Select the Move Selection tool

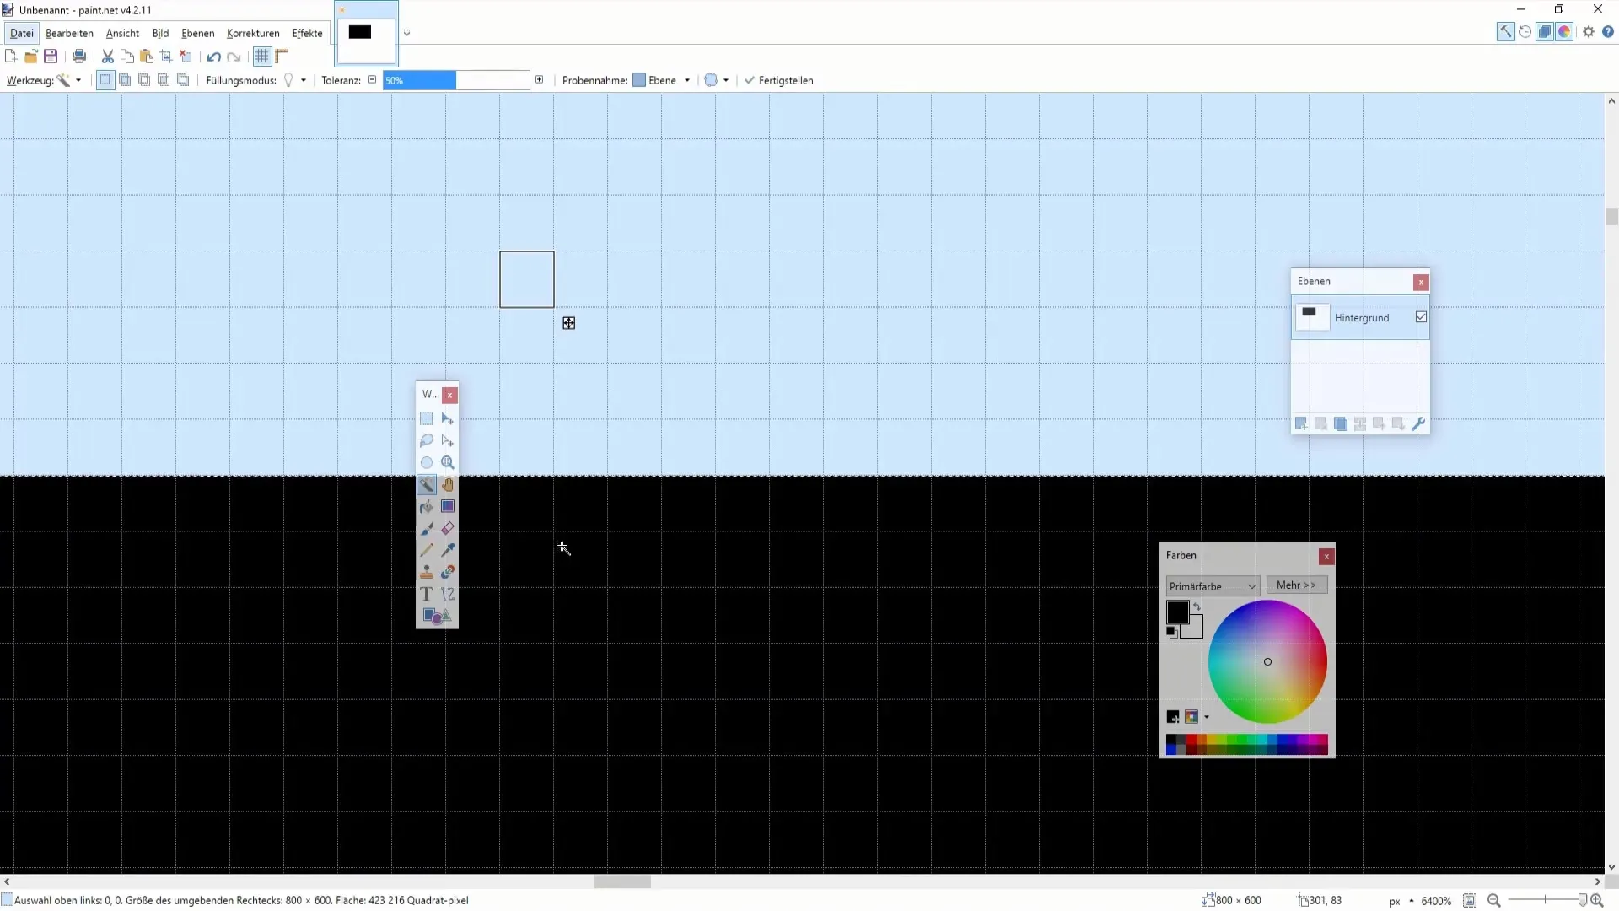pos(448,440)
